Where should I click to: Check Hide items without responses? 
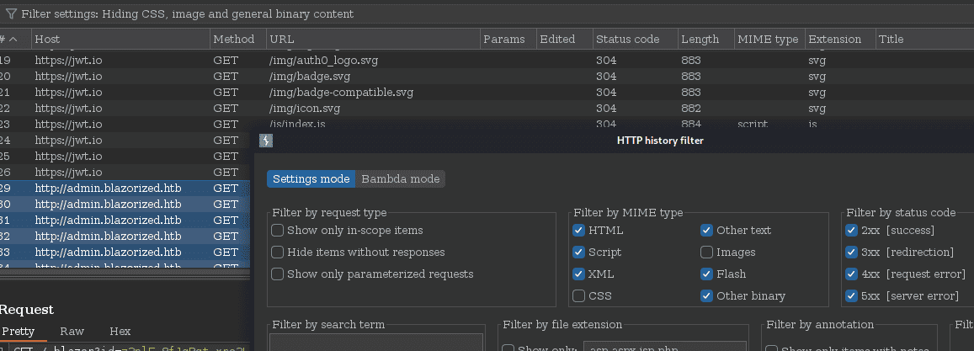[278, 253]
